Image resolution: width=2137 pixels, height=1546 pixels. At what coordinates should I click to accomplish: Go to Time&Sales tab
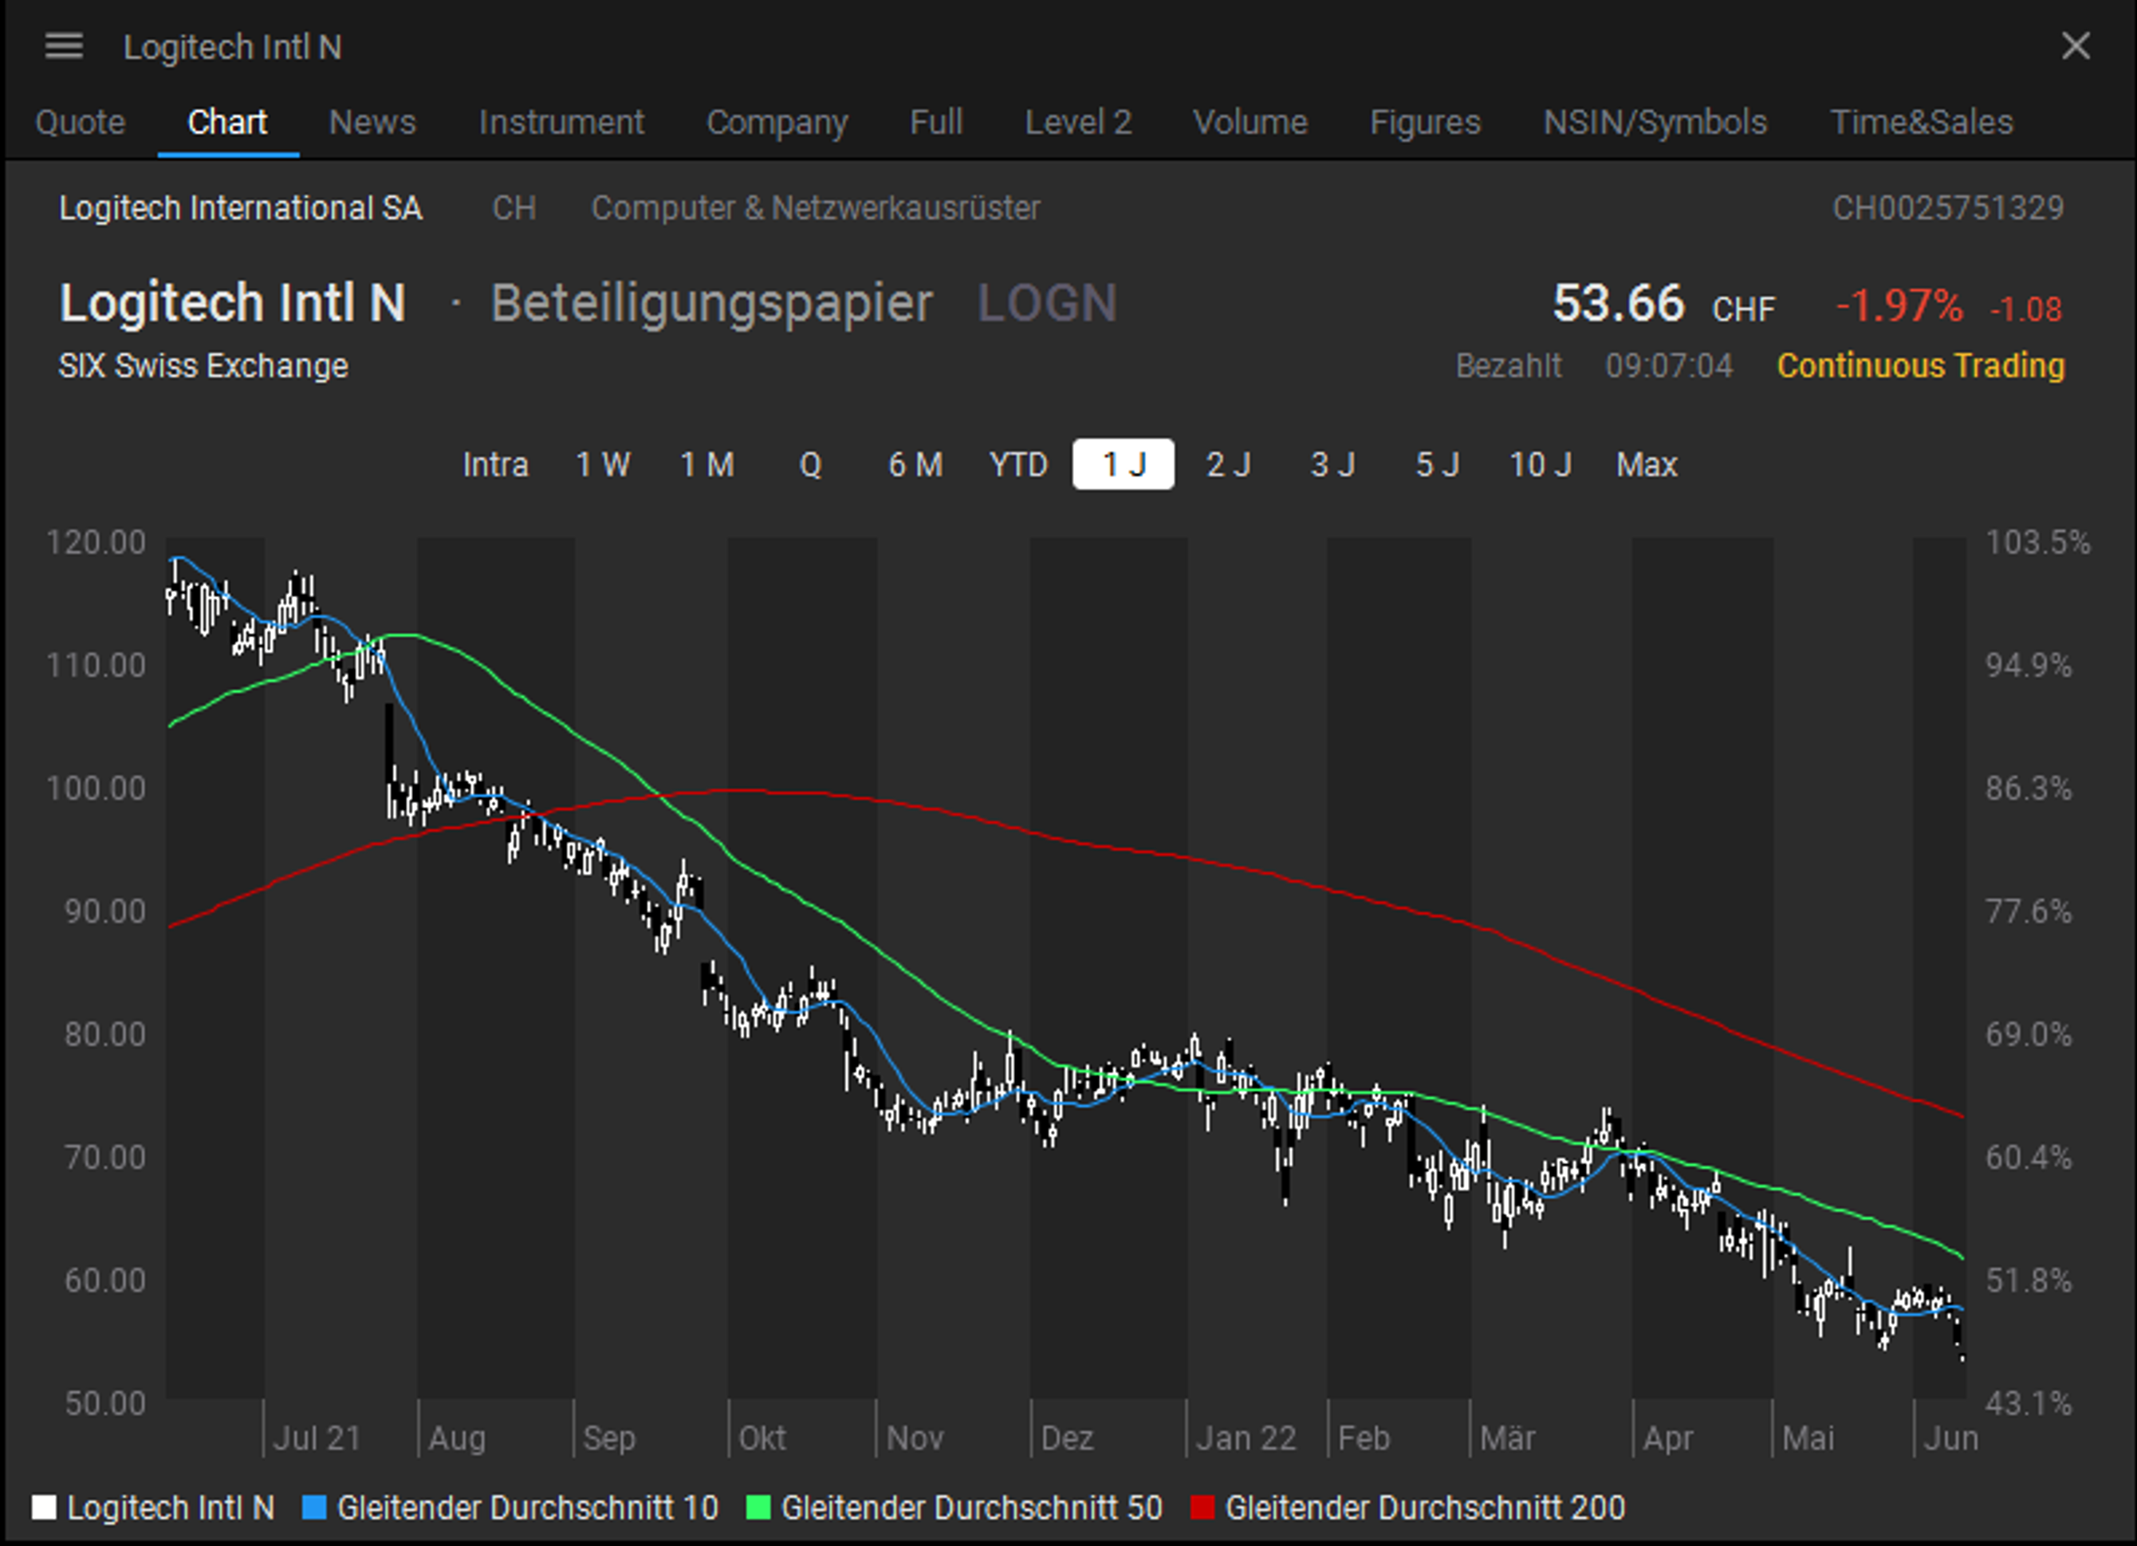[1921, 123]
